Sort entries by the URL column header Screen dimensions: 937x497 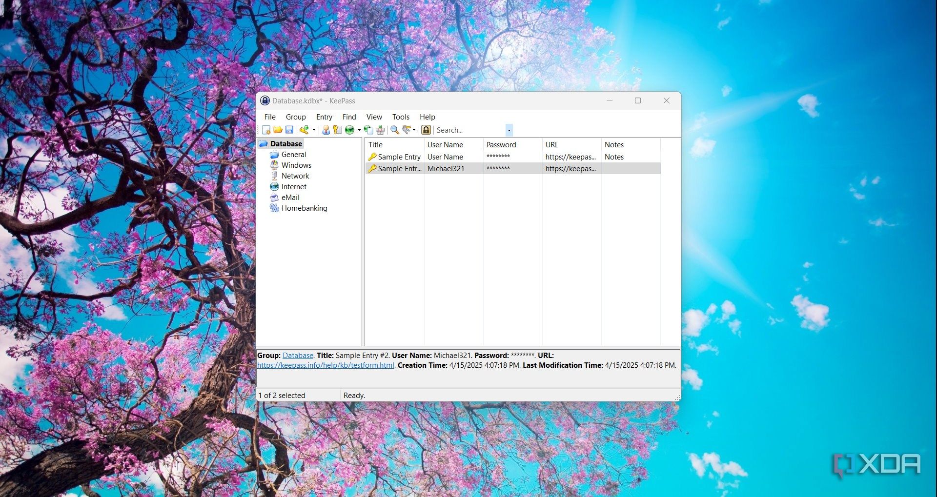(571, 145)
